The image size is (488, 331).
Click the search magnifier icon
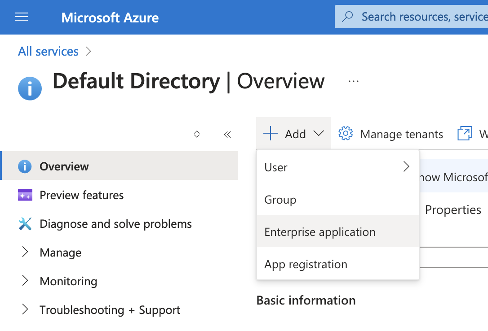tap(347, 17)
